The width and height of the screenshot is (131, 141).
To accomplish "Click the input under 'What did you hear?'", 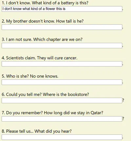I will pos(62,137).
